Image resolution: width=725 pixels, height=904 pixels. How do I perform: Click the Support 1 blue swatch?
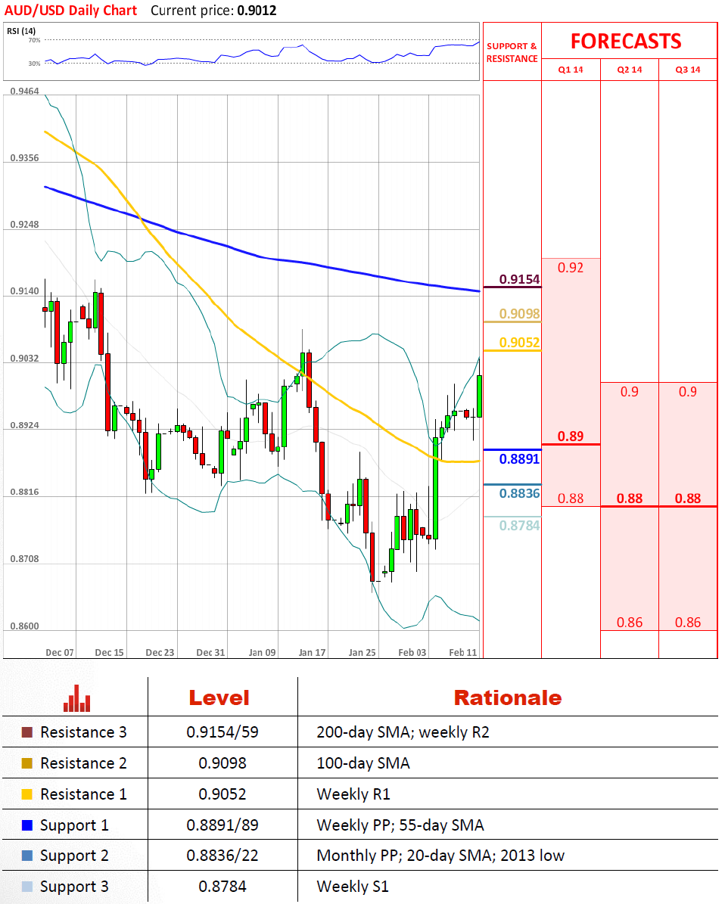27,825
